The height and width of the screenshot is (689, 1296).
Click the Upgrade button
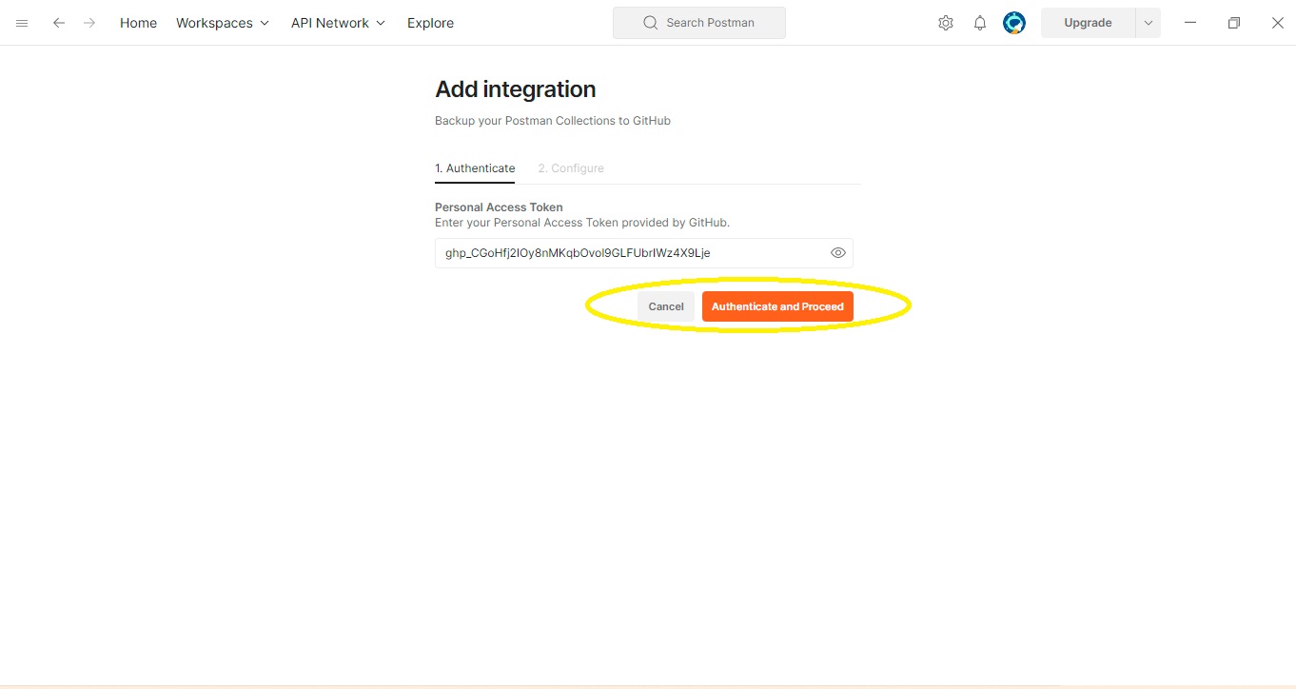[1088, 23]
